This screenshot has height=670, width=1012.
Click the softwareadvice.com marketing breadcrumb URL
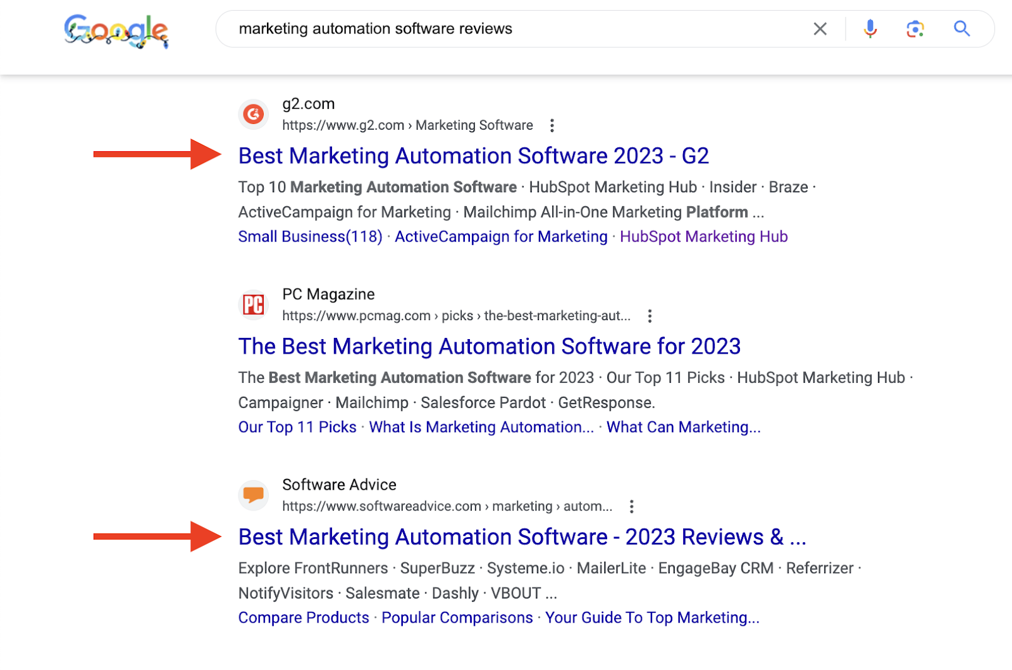pos(447,506)
